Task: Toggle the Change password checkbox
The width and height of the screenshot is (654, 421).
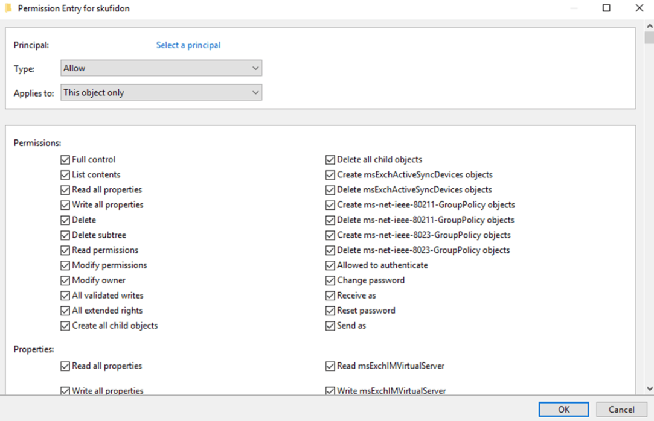Action: pos(330,280)
